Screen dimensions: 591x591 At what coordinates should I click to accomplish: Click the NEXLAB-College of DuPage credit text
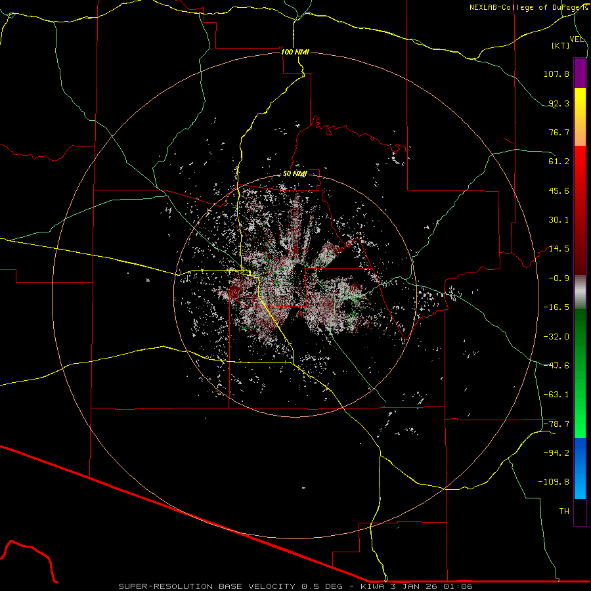tap(529, 7)
